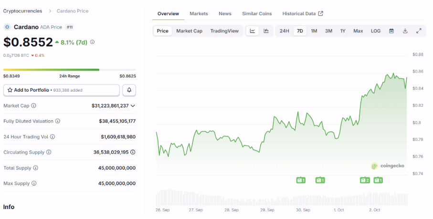Open the calendar date range picker
Image resolution: width=433 pixels, height=219 pixels.
pos(391,31)
